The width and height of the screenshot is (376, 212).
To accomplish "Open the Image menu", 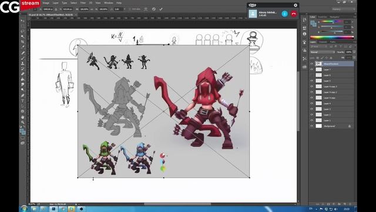I will click(x=46, y=3).
